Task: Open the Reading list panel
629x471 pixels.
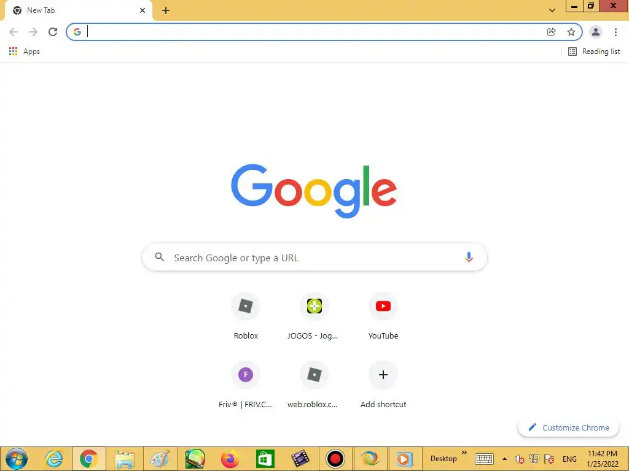Action: pos(594,52)
